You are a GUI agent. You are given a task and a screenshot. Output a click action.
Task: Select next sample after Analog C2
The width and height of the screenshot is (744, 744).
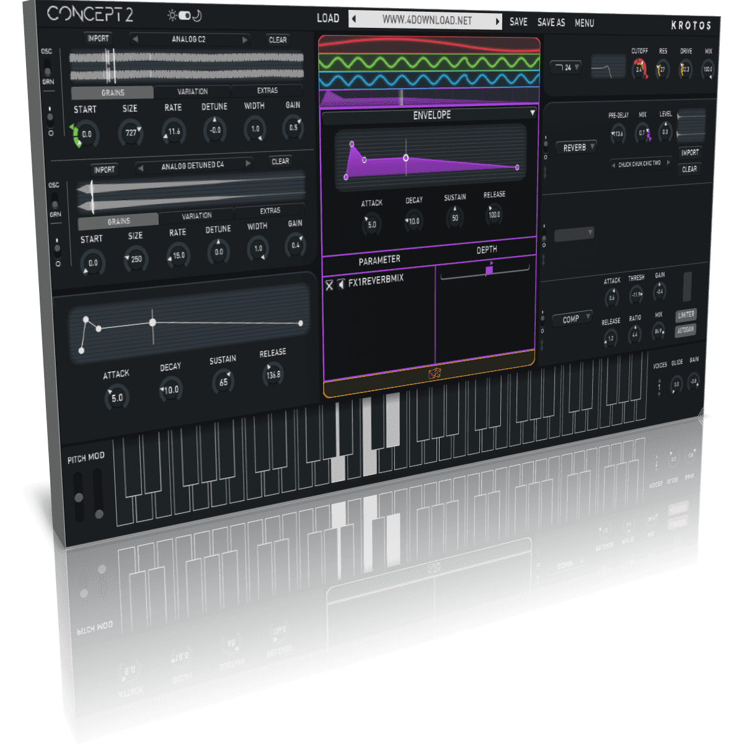click(x=245, y=40)
